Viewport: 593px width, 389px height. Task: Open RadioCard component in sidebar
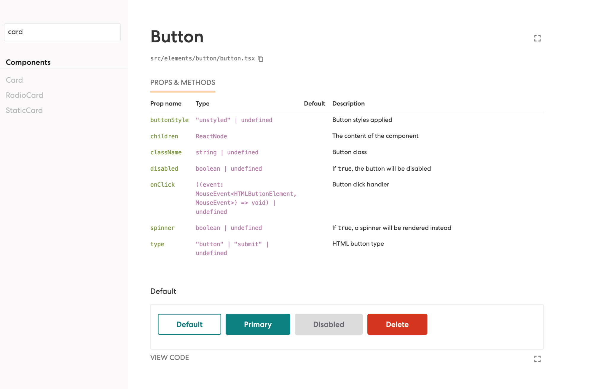tap(24, 95)
